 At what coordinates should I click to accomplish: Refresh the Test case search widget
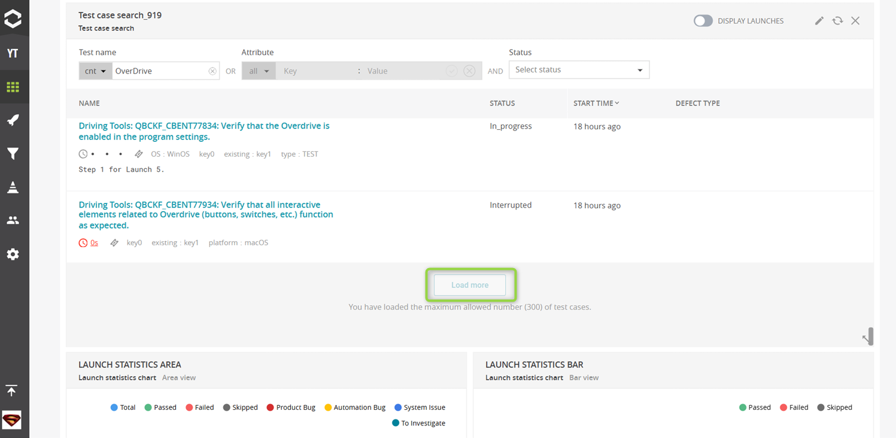837,21
